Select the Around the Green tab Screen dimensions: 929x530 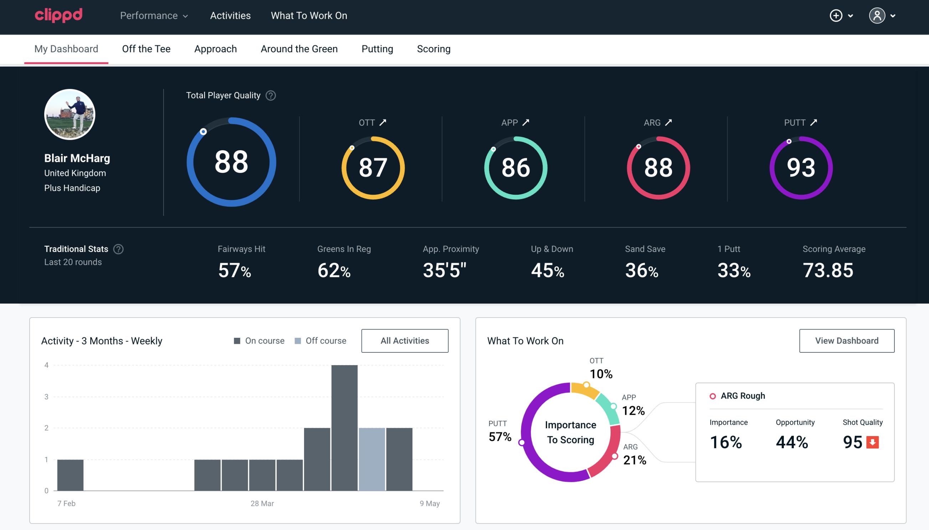299,48
